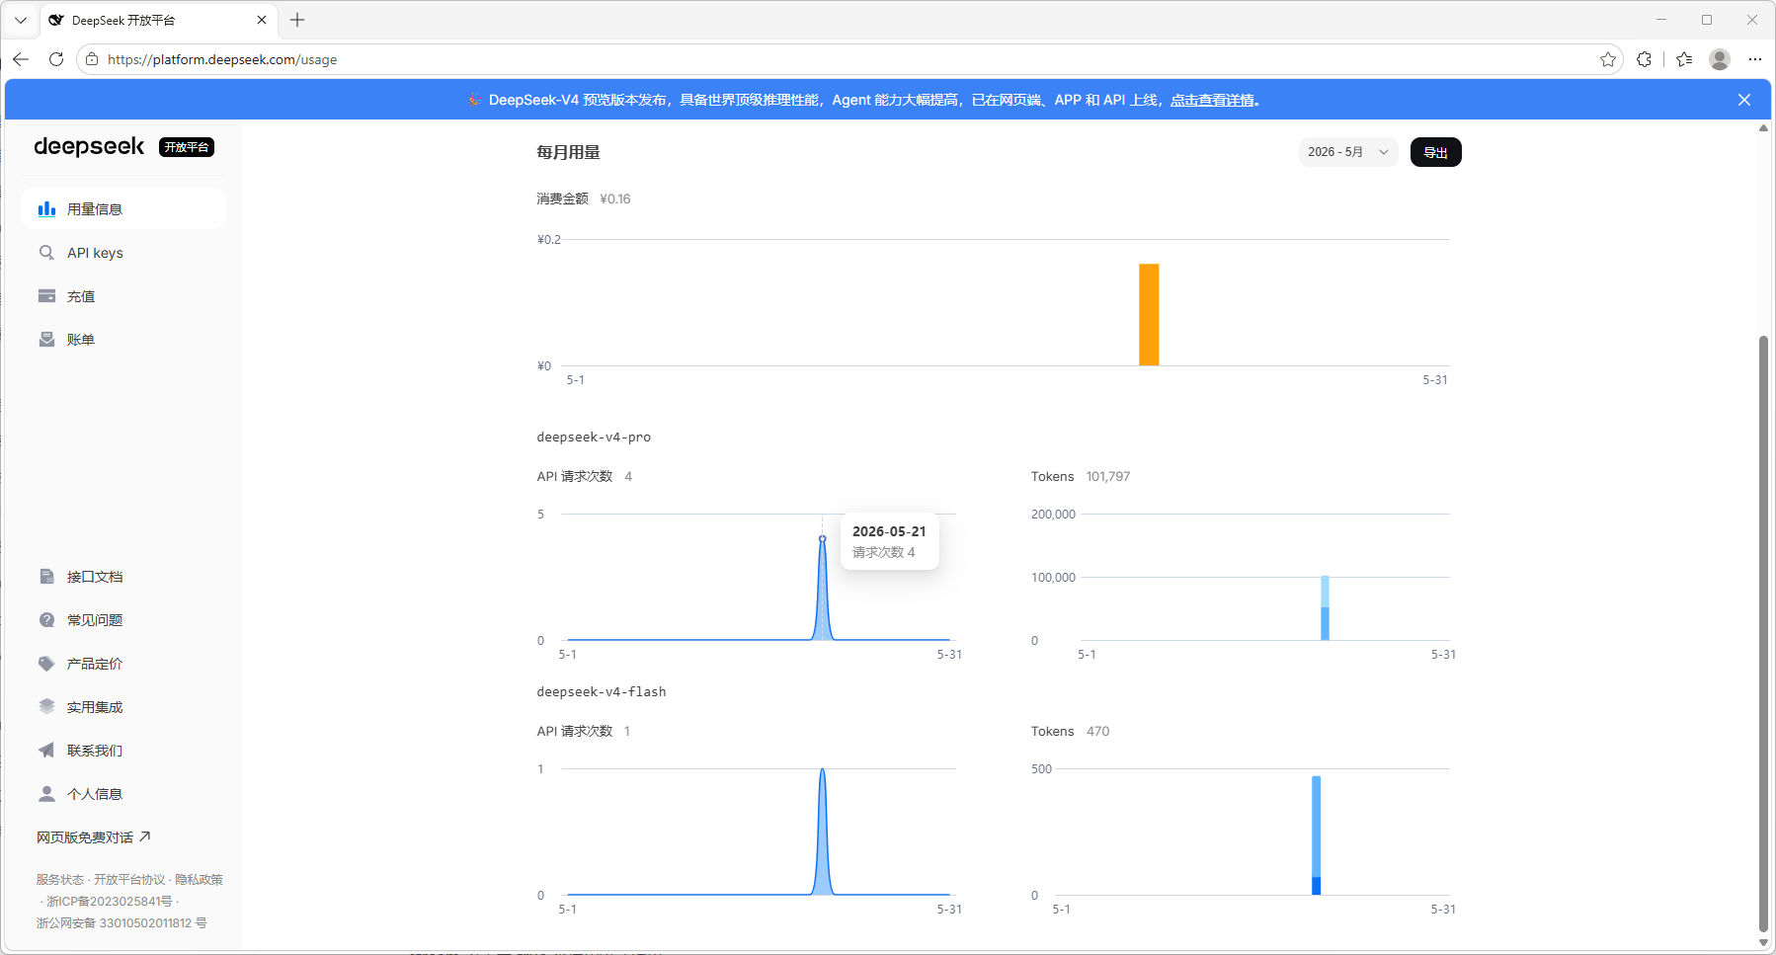Open the 浙ICP备2023025841号 footer link
Screen dimensions: 1776x955
coord(109,901)
